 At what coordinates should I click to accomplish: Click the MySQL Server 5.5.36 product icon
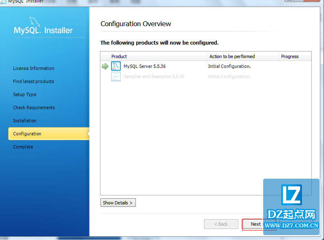point(116,66)
